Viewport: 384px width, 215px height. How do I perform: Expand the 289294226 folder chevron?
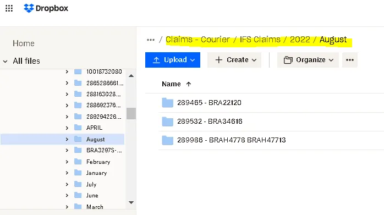click(x=67, y=117)
